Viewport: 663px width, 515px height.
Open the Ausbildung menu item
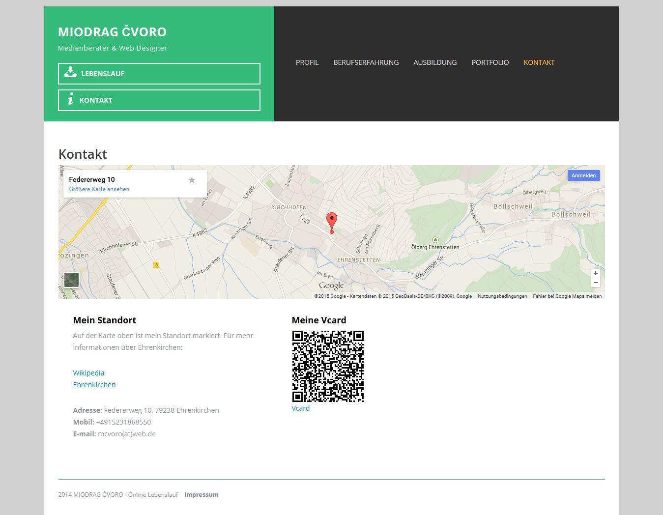click(435, 62)
